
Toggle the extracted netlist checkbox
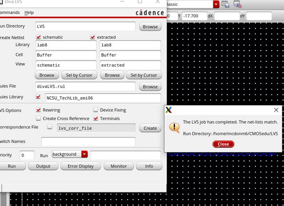pyautogui.click(x=92, y=37)
